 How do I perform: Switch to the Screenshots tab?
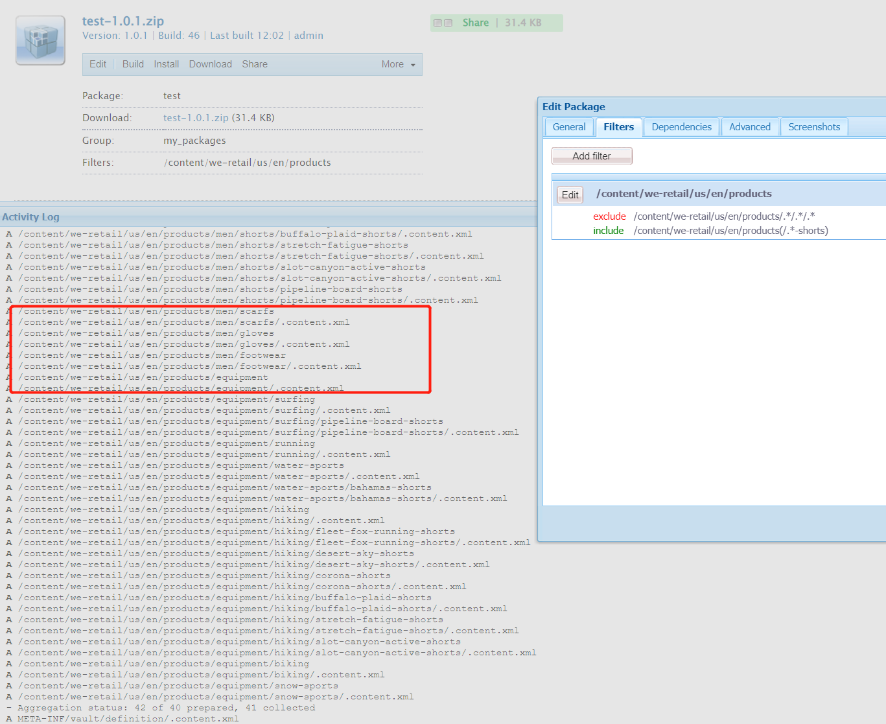tap(814, 126)
